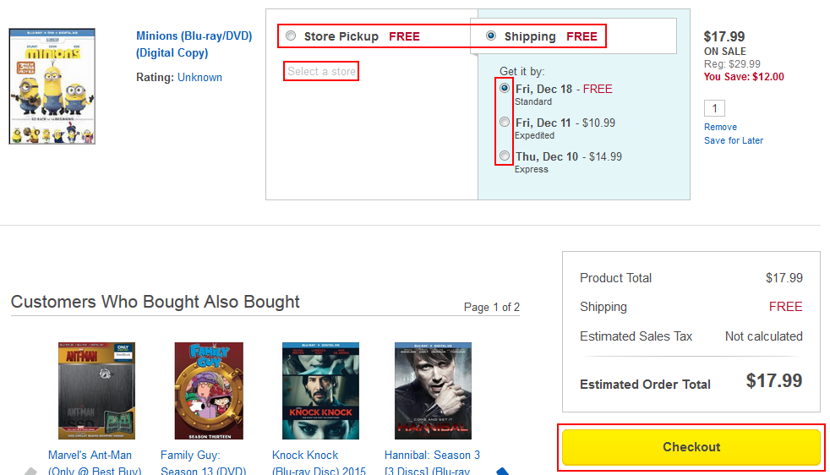Screen dimensions: 830x475
Task: Open the Family Guy Season 13 cover
Action: coord(209,390)
